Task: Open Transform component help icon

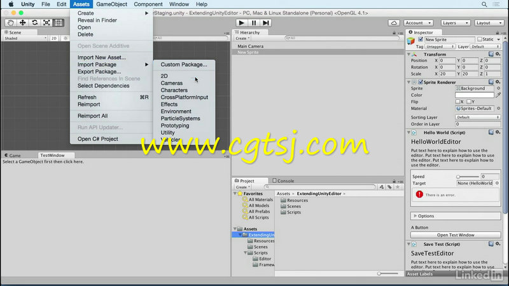Action: click(x=491, y=54)
